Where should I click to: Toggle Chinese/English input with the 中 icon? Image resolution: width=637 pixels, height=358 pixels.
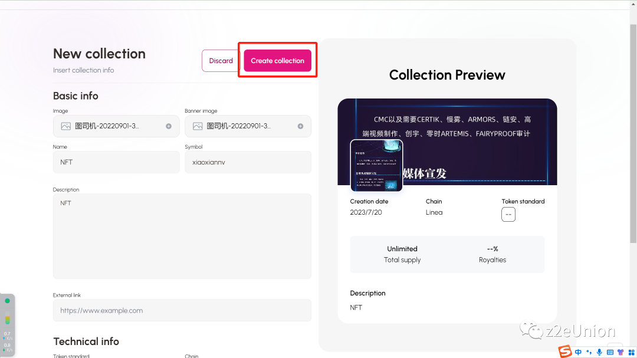578,352
